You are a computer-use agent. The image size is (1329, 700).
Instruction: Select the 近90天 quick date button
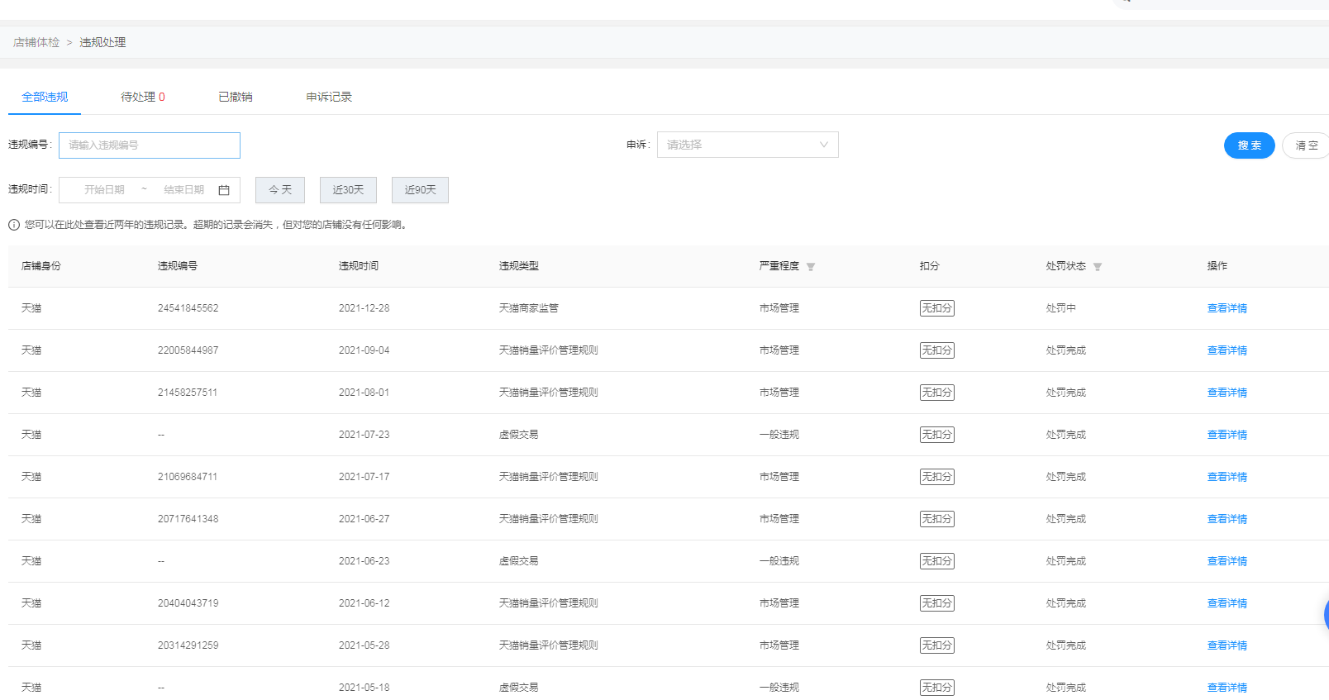[420, 190]
